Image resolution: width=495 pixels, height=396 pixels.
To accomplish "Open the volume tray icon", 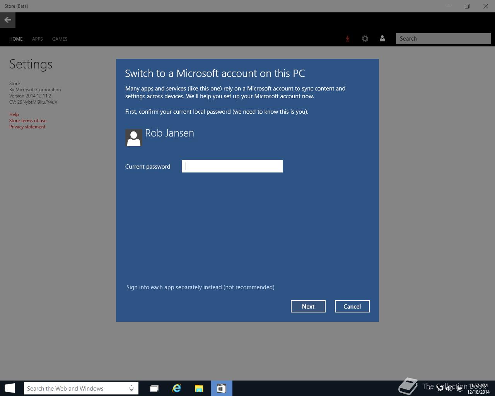I will point(449,389).
